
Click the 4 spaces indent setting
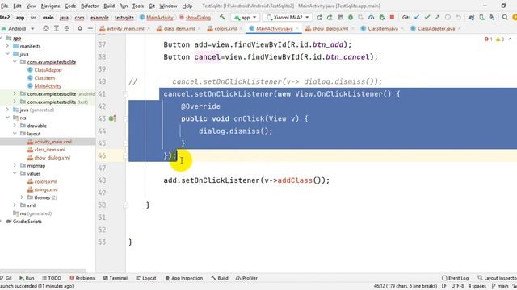477,286
